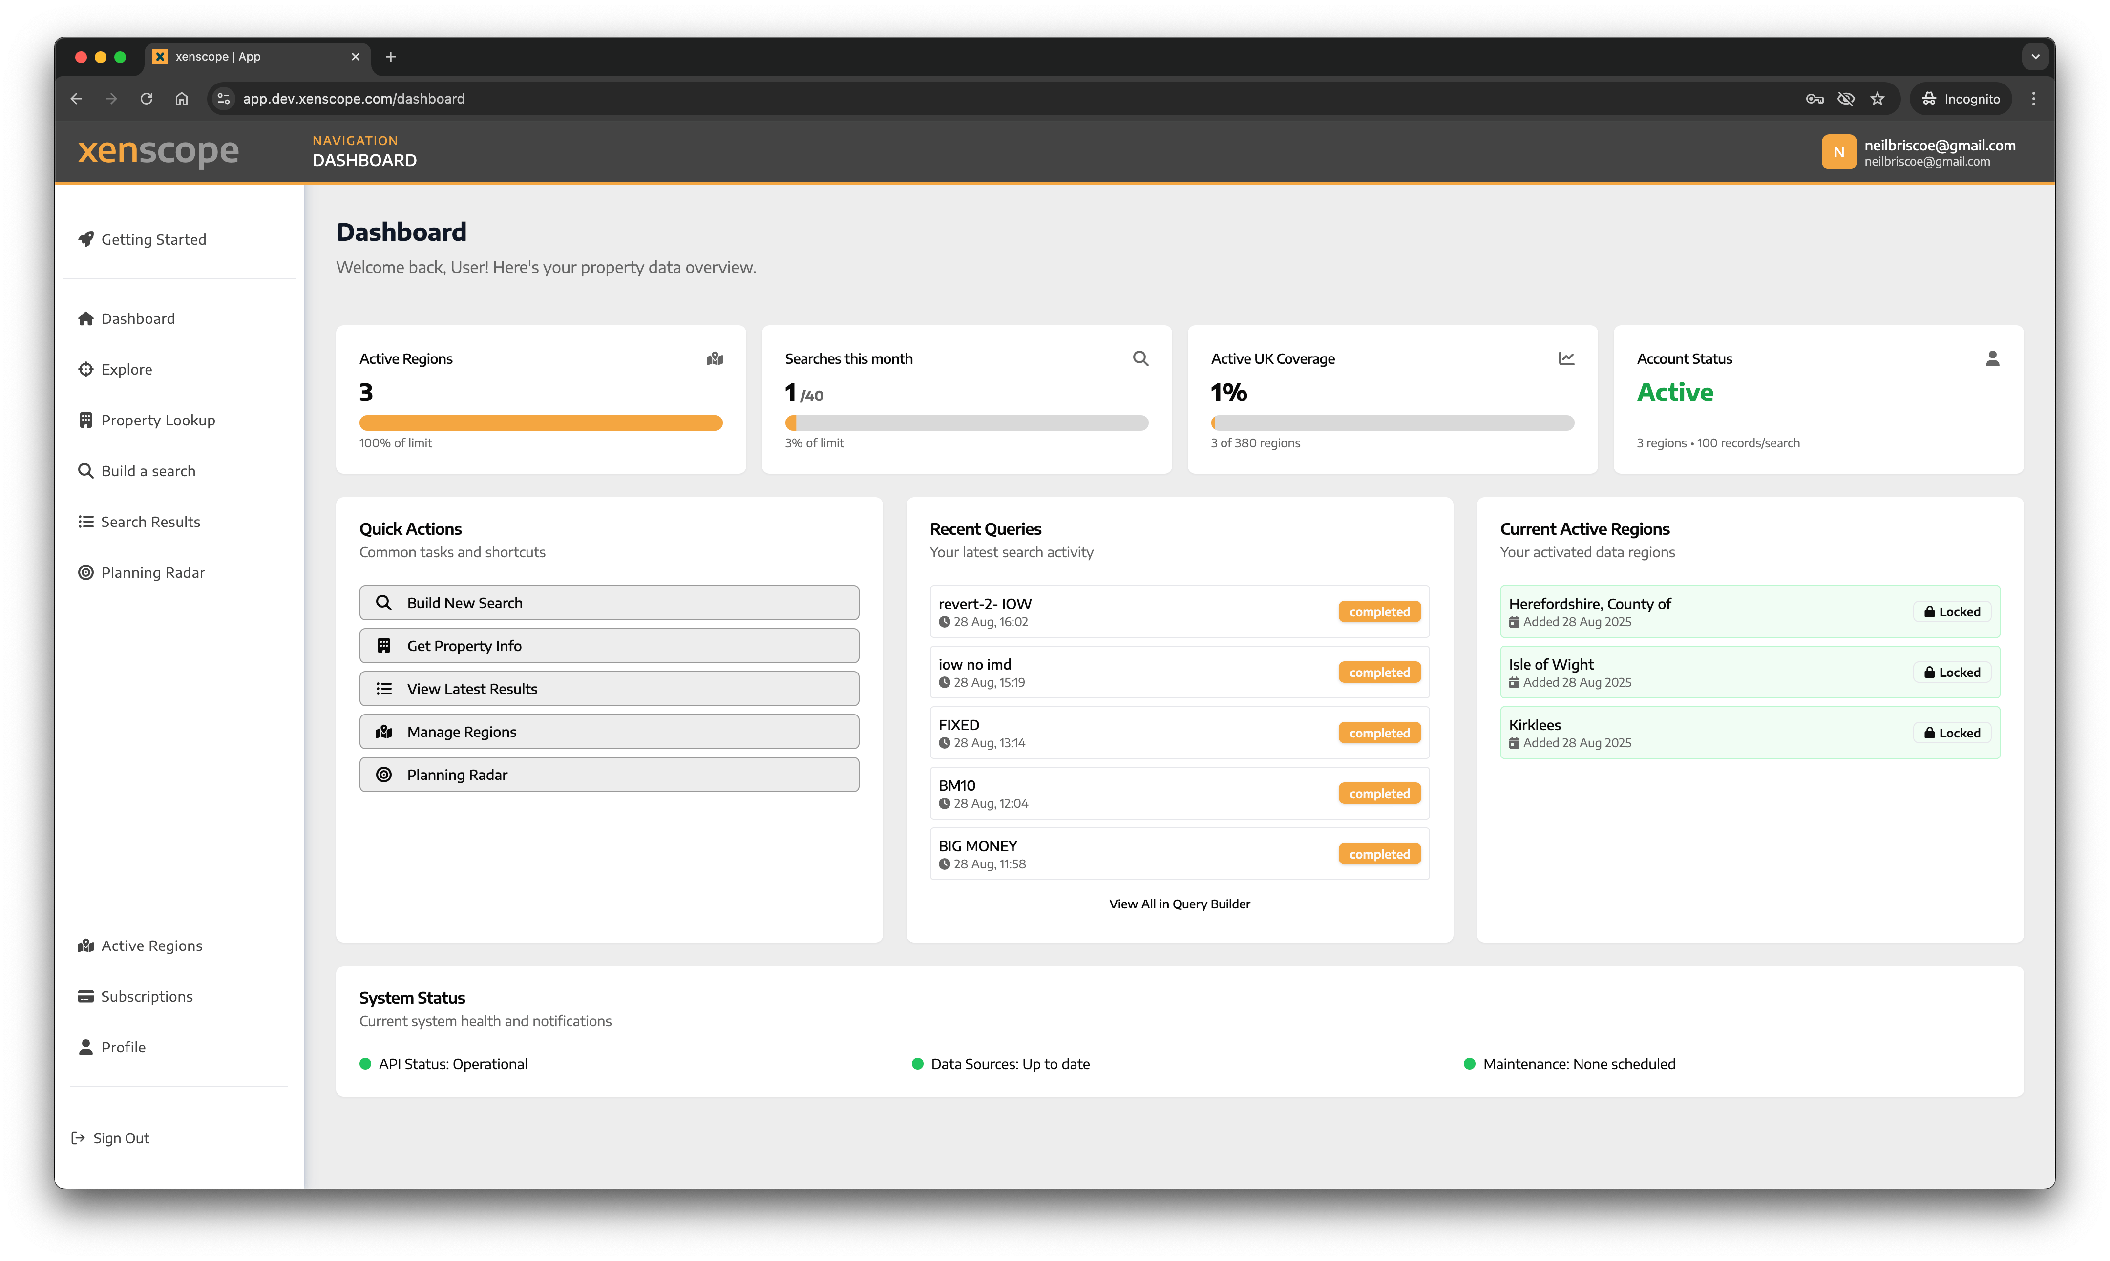Click the Active Regions progress bar
Screen dimensions: 2110x1261
coord(541,423)
